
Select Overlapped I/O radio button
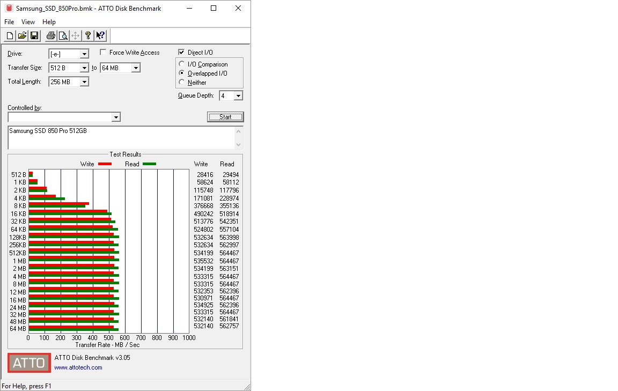pos(182,73)
